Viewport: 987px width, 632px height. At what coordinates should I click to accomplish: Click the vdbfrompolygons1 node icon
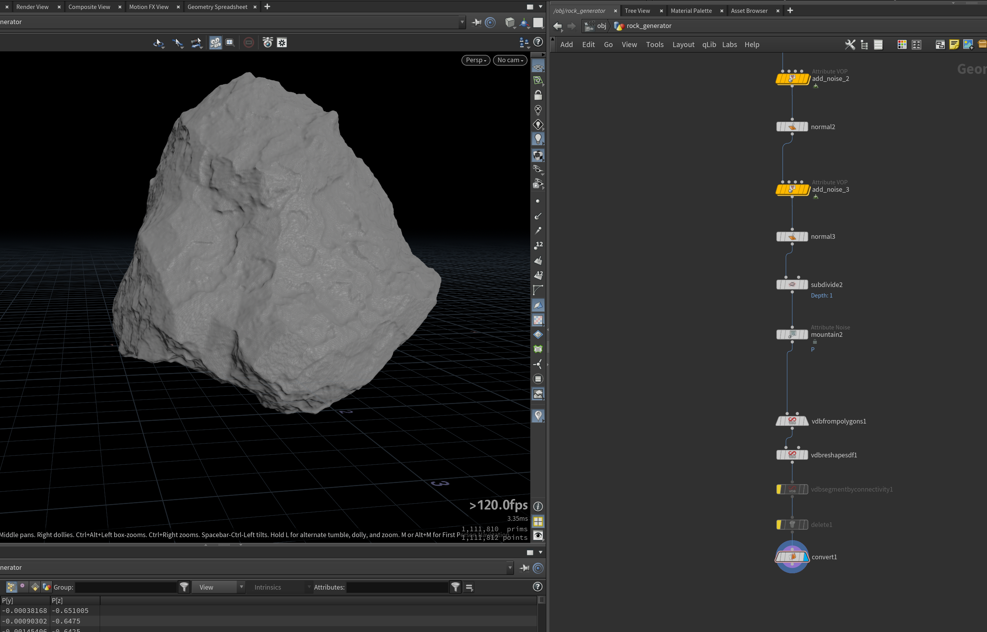792,421
